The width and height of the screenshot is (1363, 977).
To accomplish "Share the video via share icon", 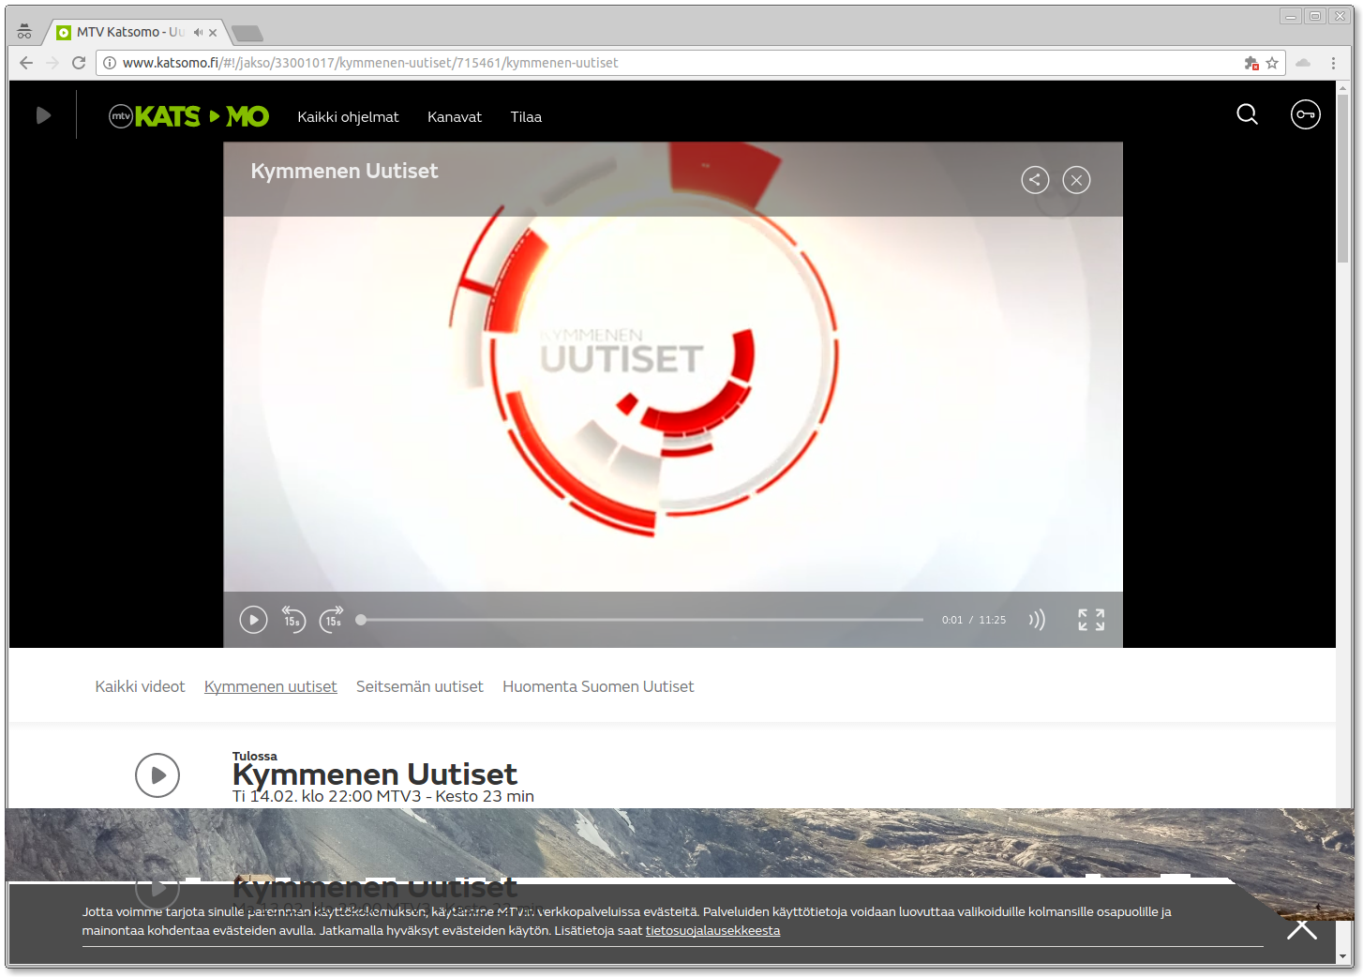I will (x=1035, y=180).
